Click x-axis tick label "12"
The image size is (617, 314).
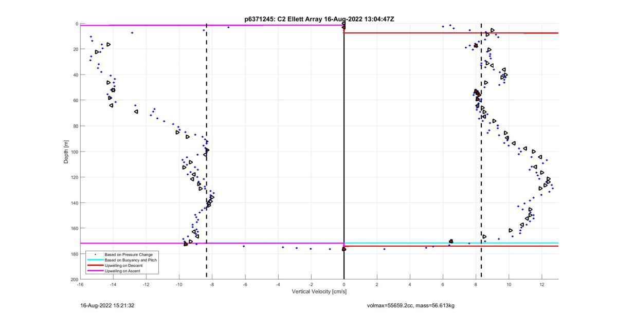click(542, 284)
